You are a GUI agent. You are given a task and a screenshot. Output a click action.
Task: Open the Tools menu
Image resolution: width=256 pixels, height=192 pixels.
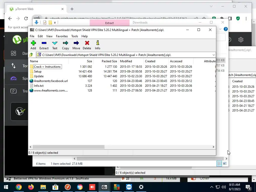pyautogui.click(x=74, y=36)
